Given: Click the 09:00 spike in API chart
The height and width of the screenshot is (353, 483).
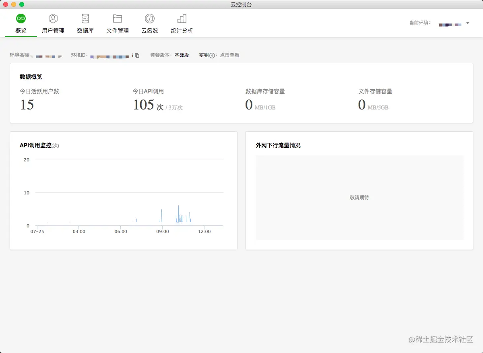Looking at the screenshot, I should click(162, 215).
